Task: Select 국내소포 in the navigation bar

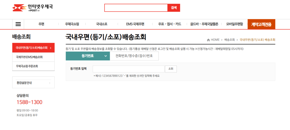Action: [102, 24]
